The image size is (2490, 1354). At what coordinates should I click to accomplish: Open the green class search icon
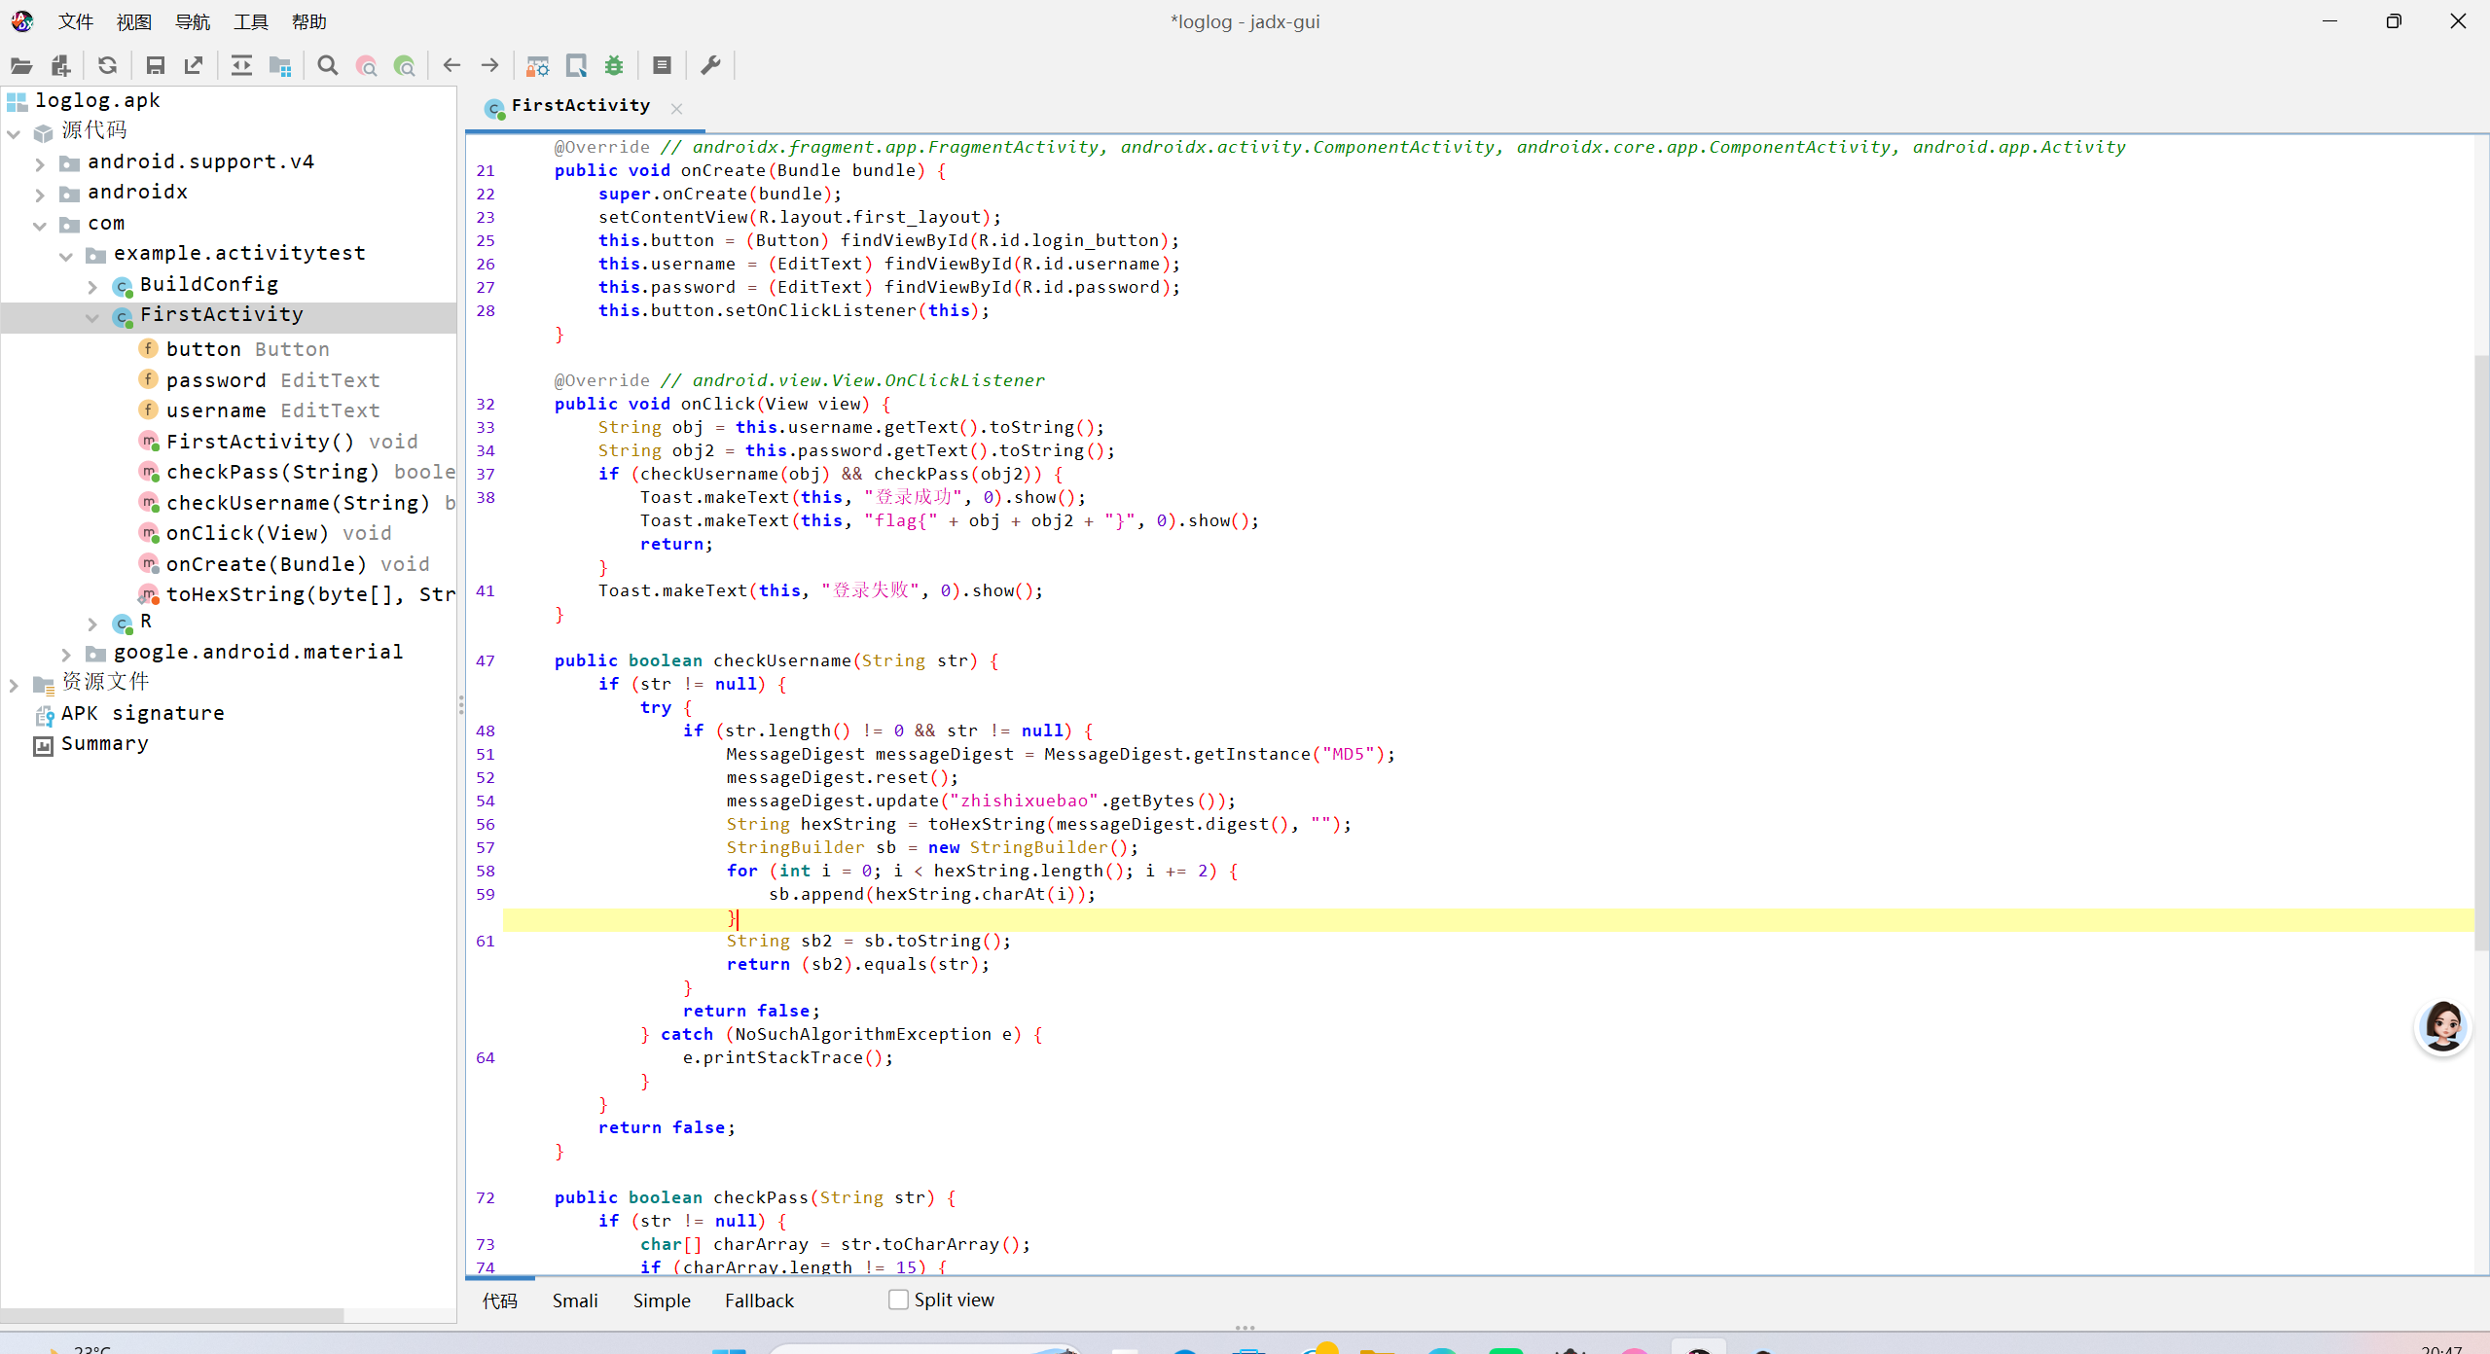(x=405, y=66)
